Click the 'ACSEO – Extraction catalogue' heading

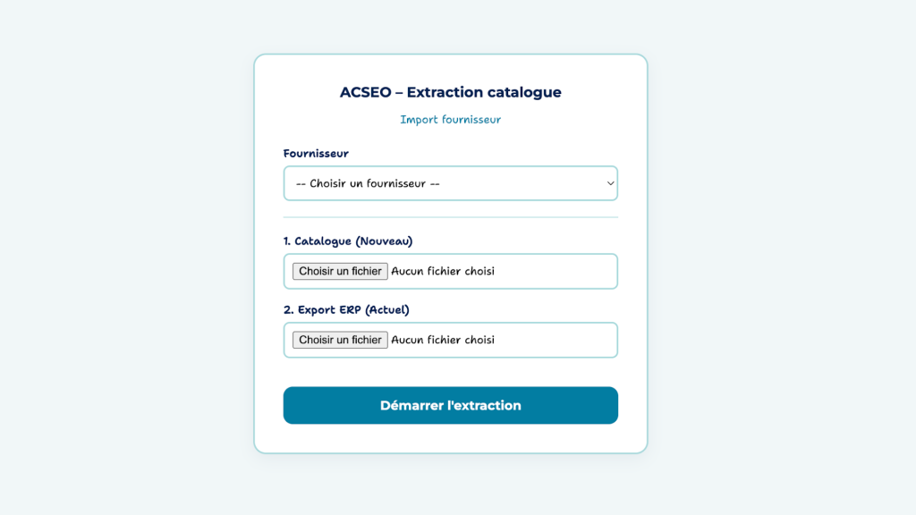[450, 92]
